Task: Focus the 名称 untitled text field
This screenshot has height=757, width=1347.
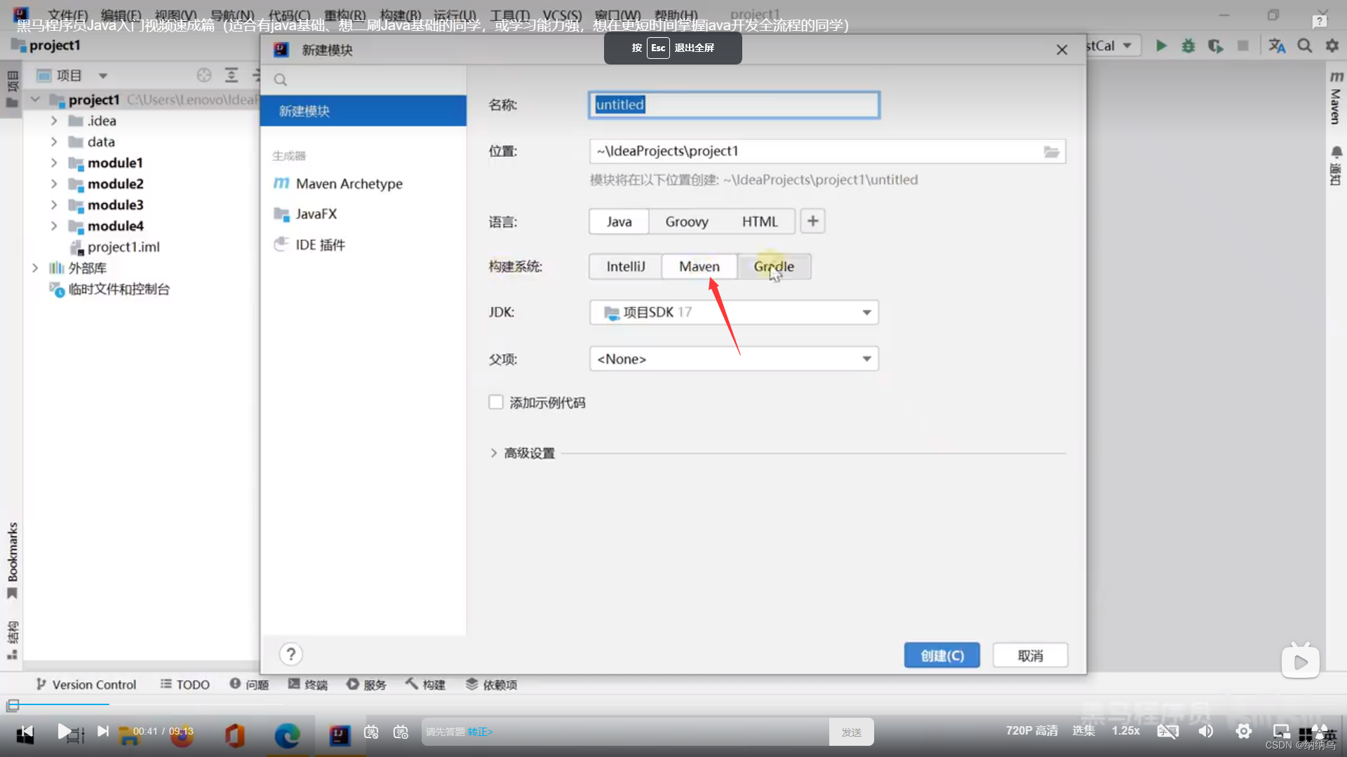Action: [x=734, y=105]
